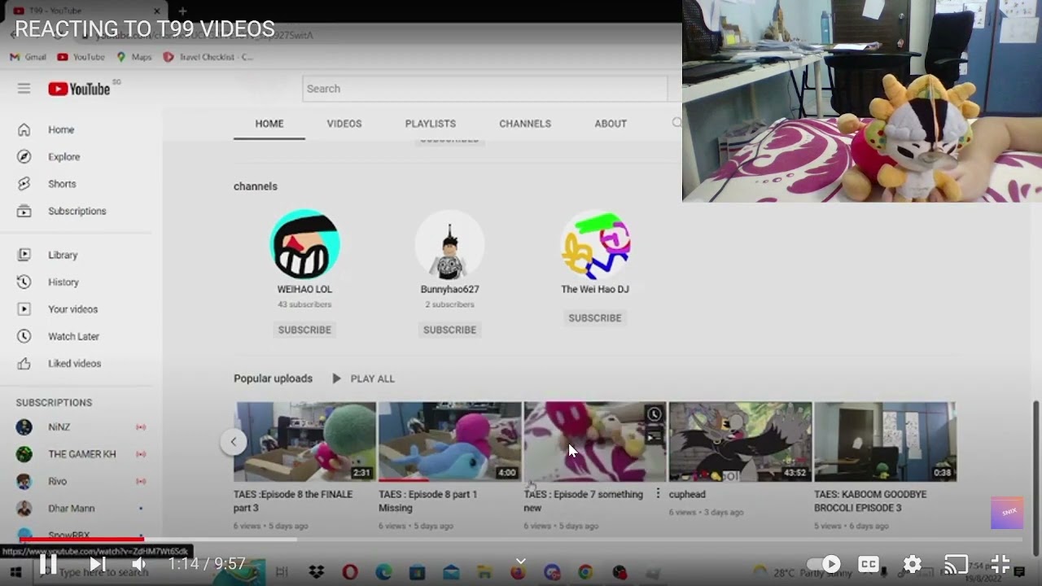Click PLAY ALL for Popular uploads
Viewport: 1042px width, 586px height.
363,378
